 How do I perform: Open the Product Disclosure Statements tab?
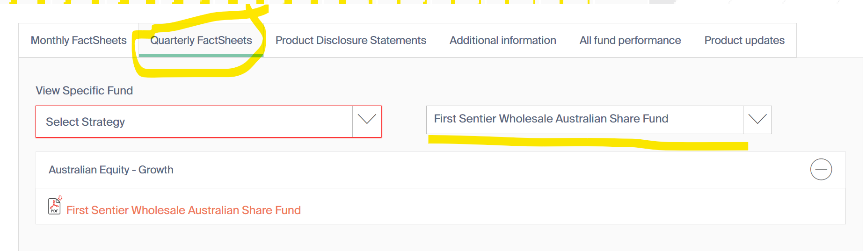pyautogui.click(x=350, y=40)
